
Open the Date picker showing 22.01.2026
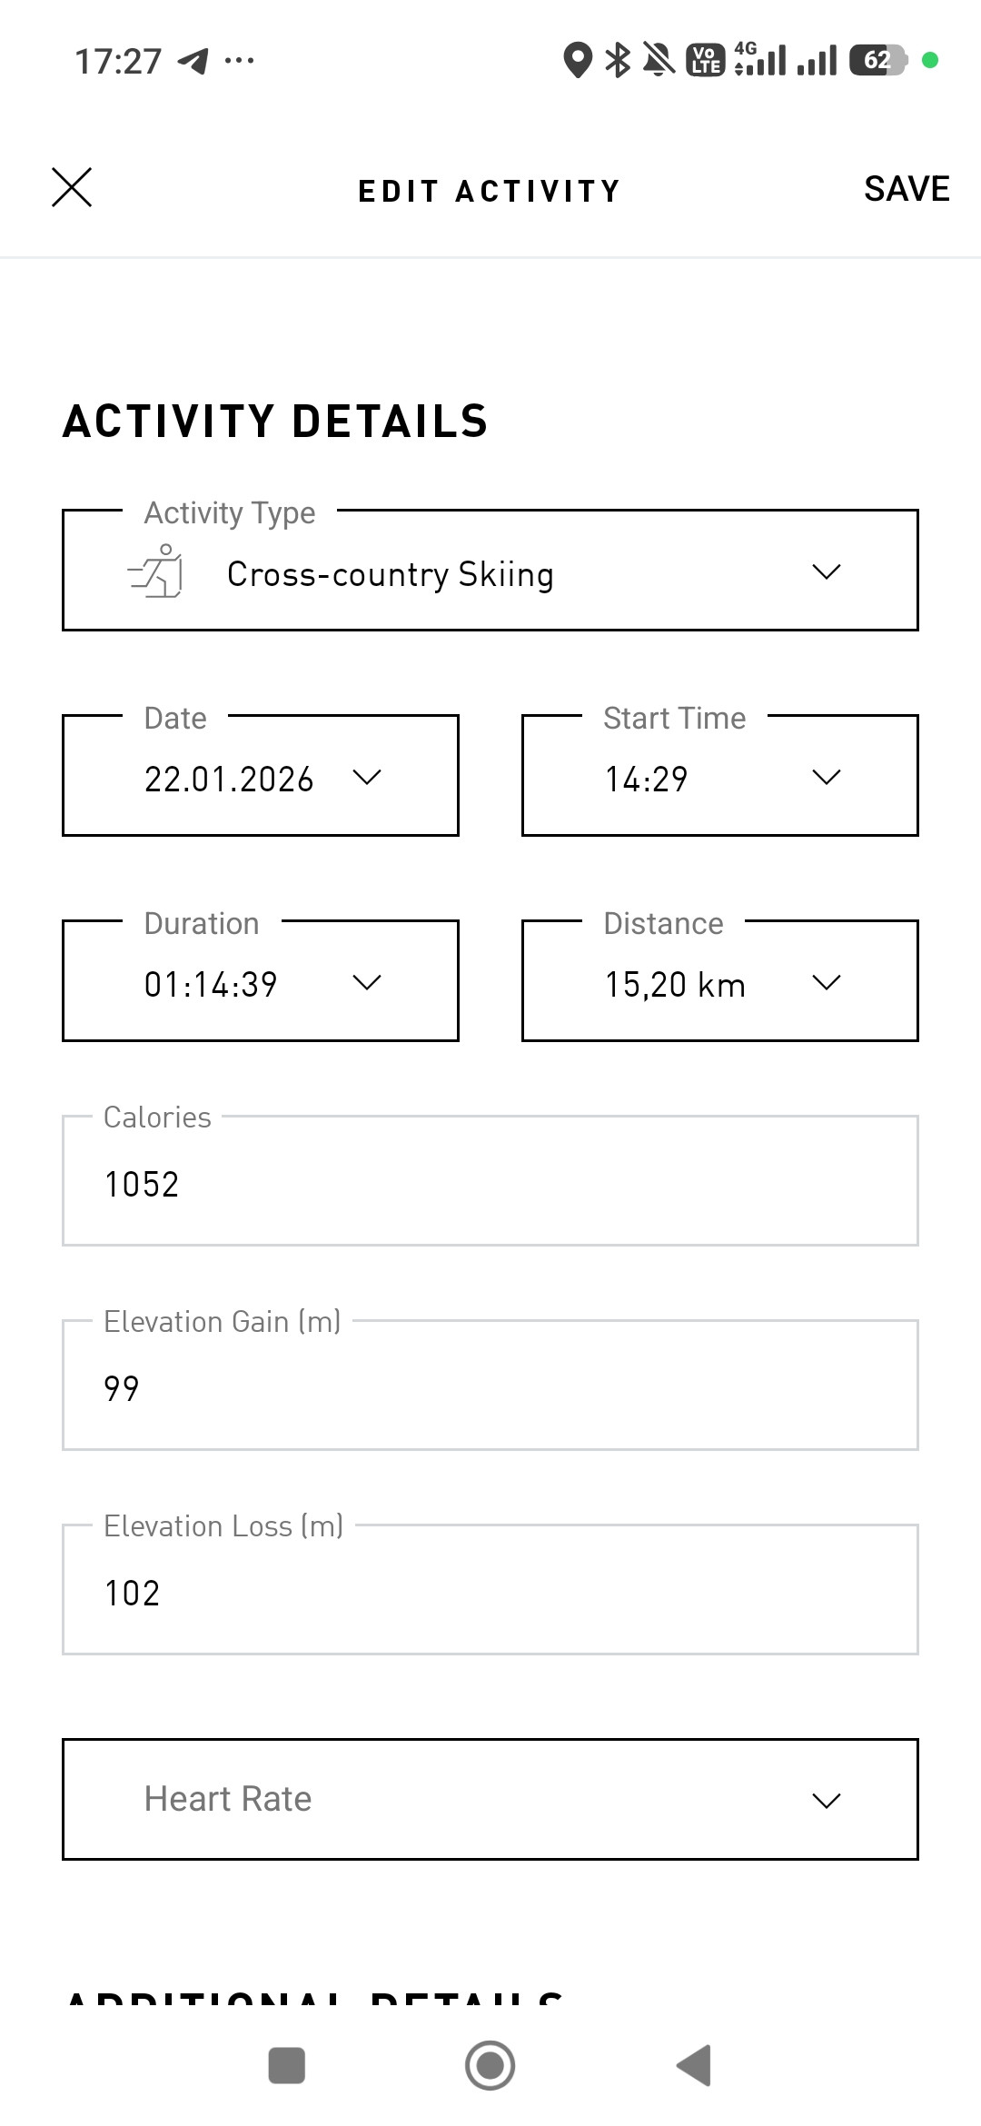point(261,775)
